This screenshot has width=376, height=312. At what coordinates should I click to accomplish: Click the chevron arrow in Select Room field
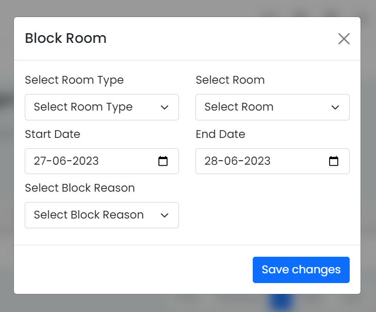point(335,107)
